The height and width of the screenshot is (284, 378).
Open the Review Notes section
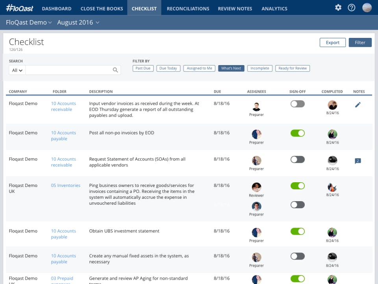(x=235, y=8)
